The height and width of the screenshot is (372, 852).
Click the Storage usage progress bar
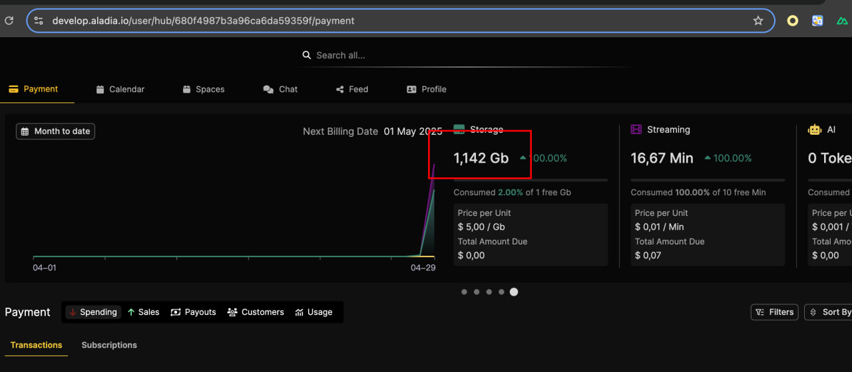(531, 180)
